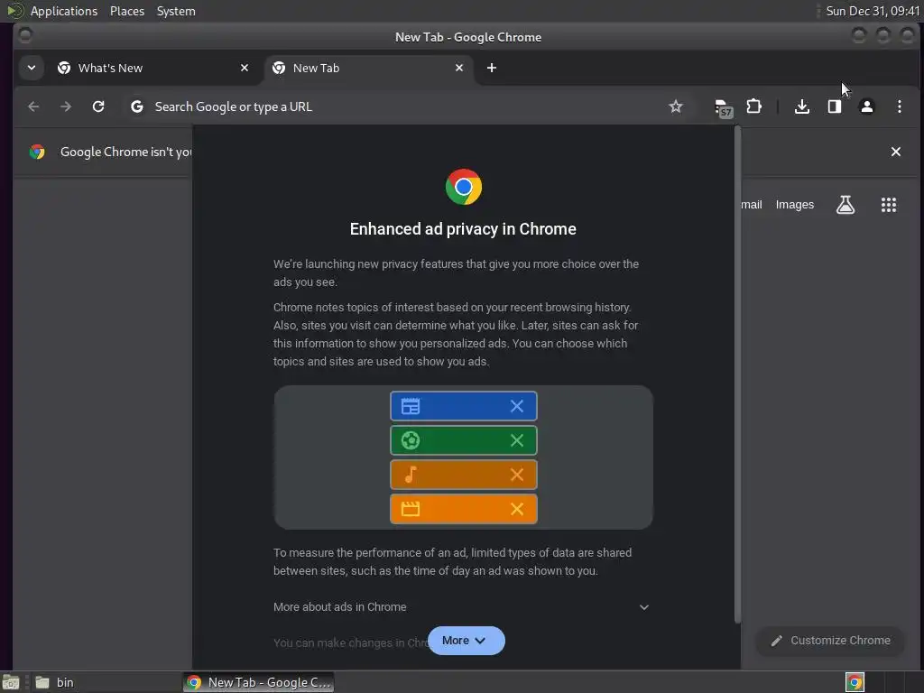Click the show desktop icon in taskbar
The image size is (924, 693).
(11, 682)
